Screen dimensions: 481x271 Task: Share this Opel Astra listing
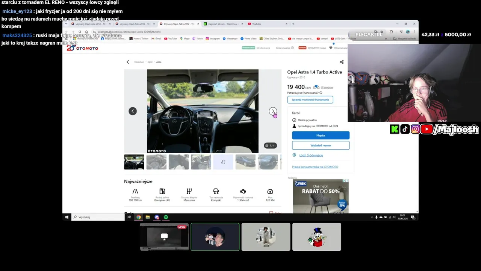pyautogui.click(x=342, y=62)
